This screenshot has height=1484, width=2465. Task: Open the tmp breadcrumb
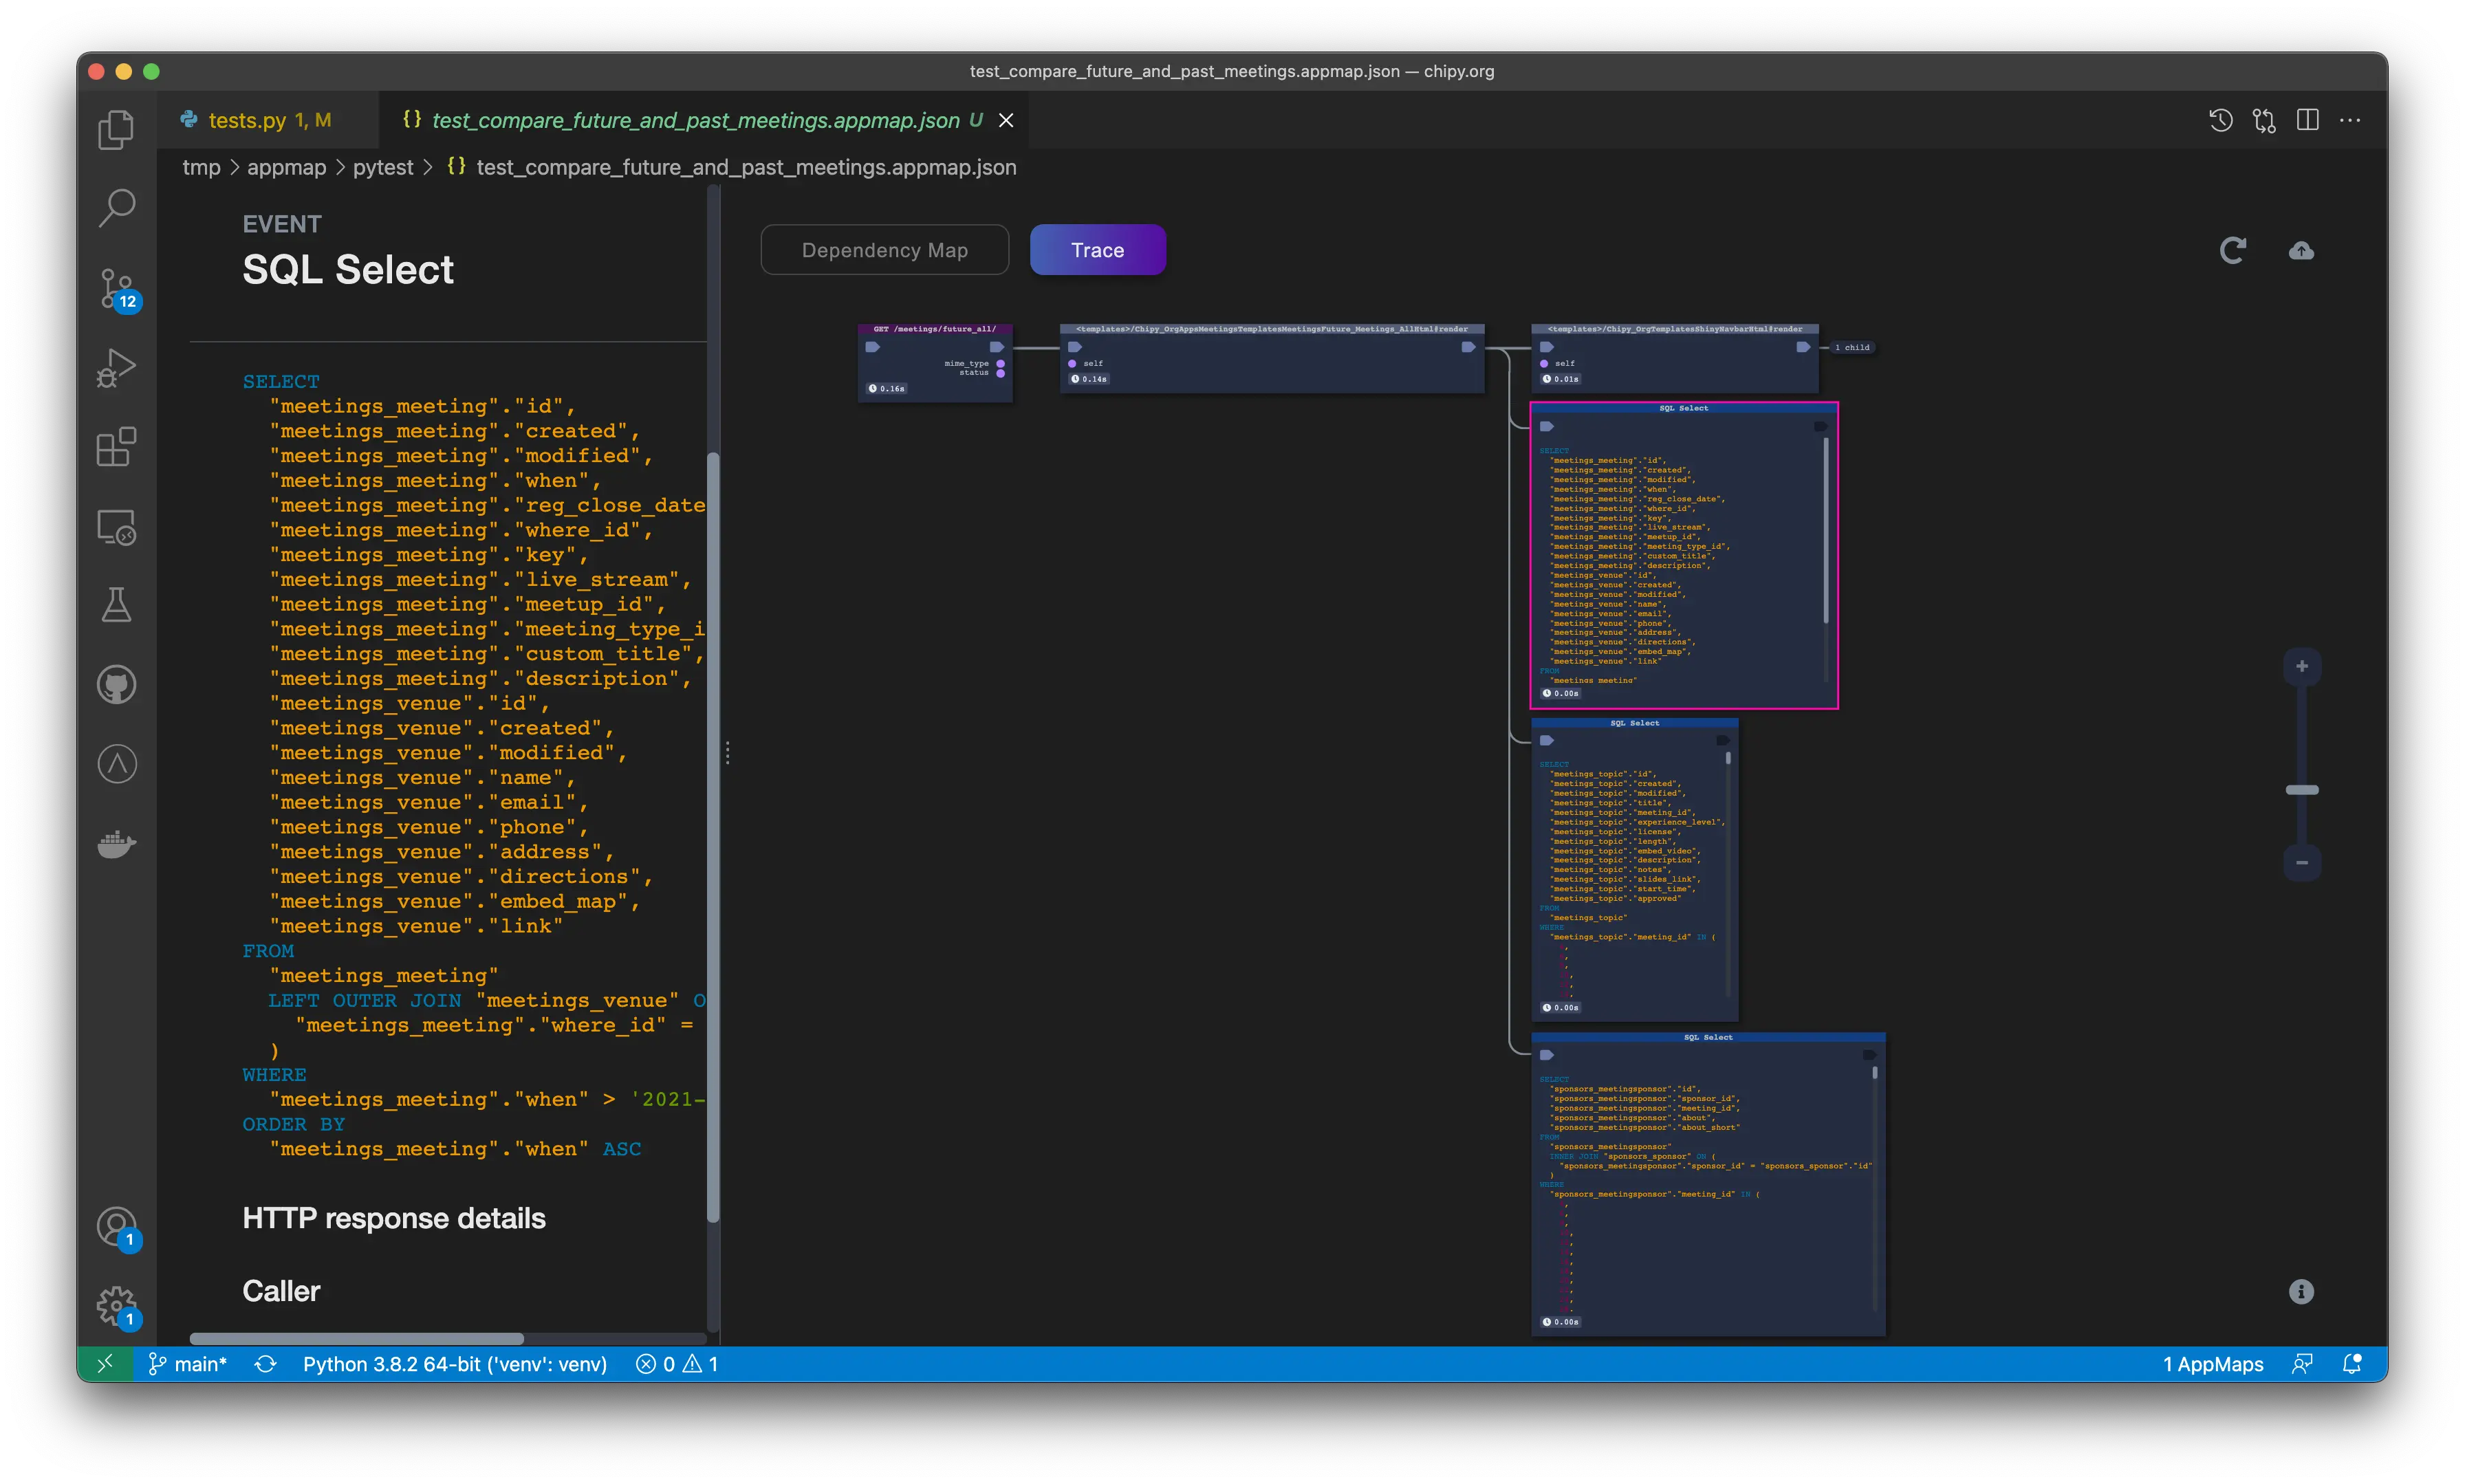coord(201,168)
